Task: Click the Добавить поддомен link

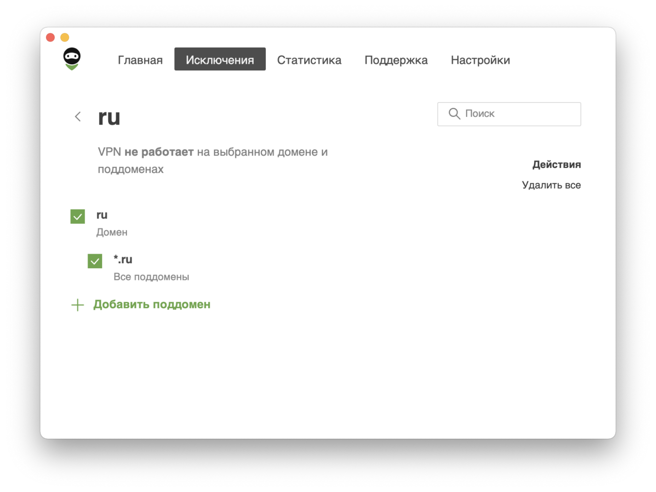Action: 151,305
